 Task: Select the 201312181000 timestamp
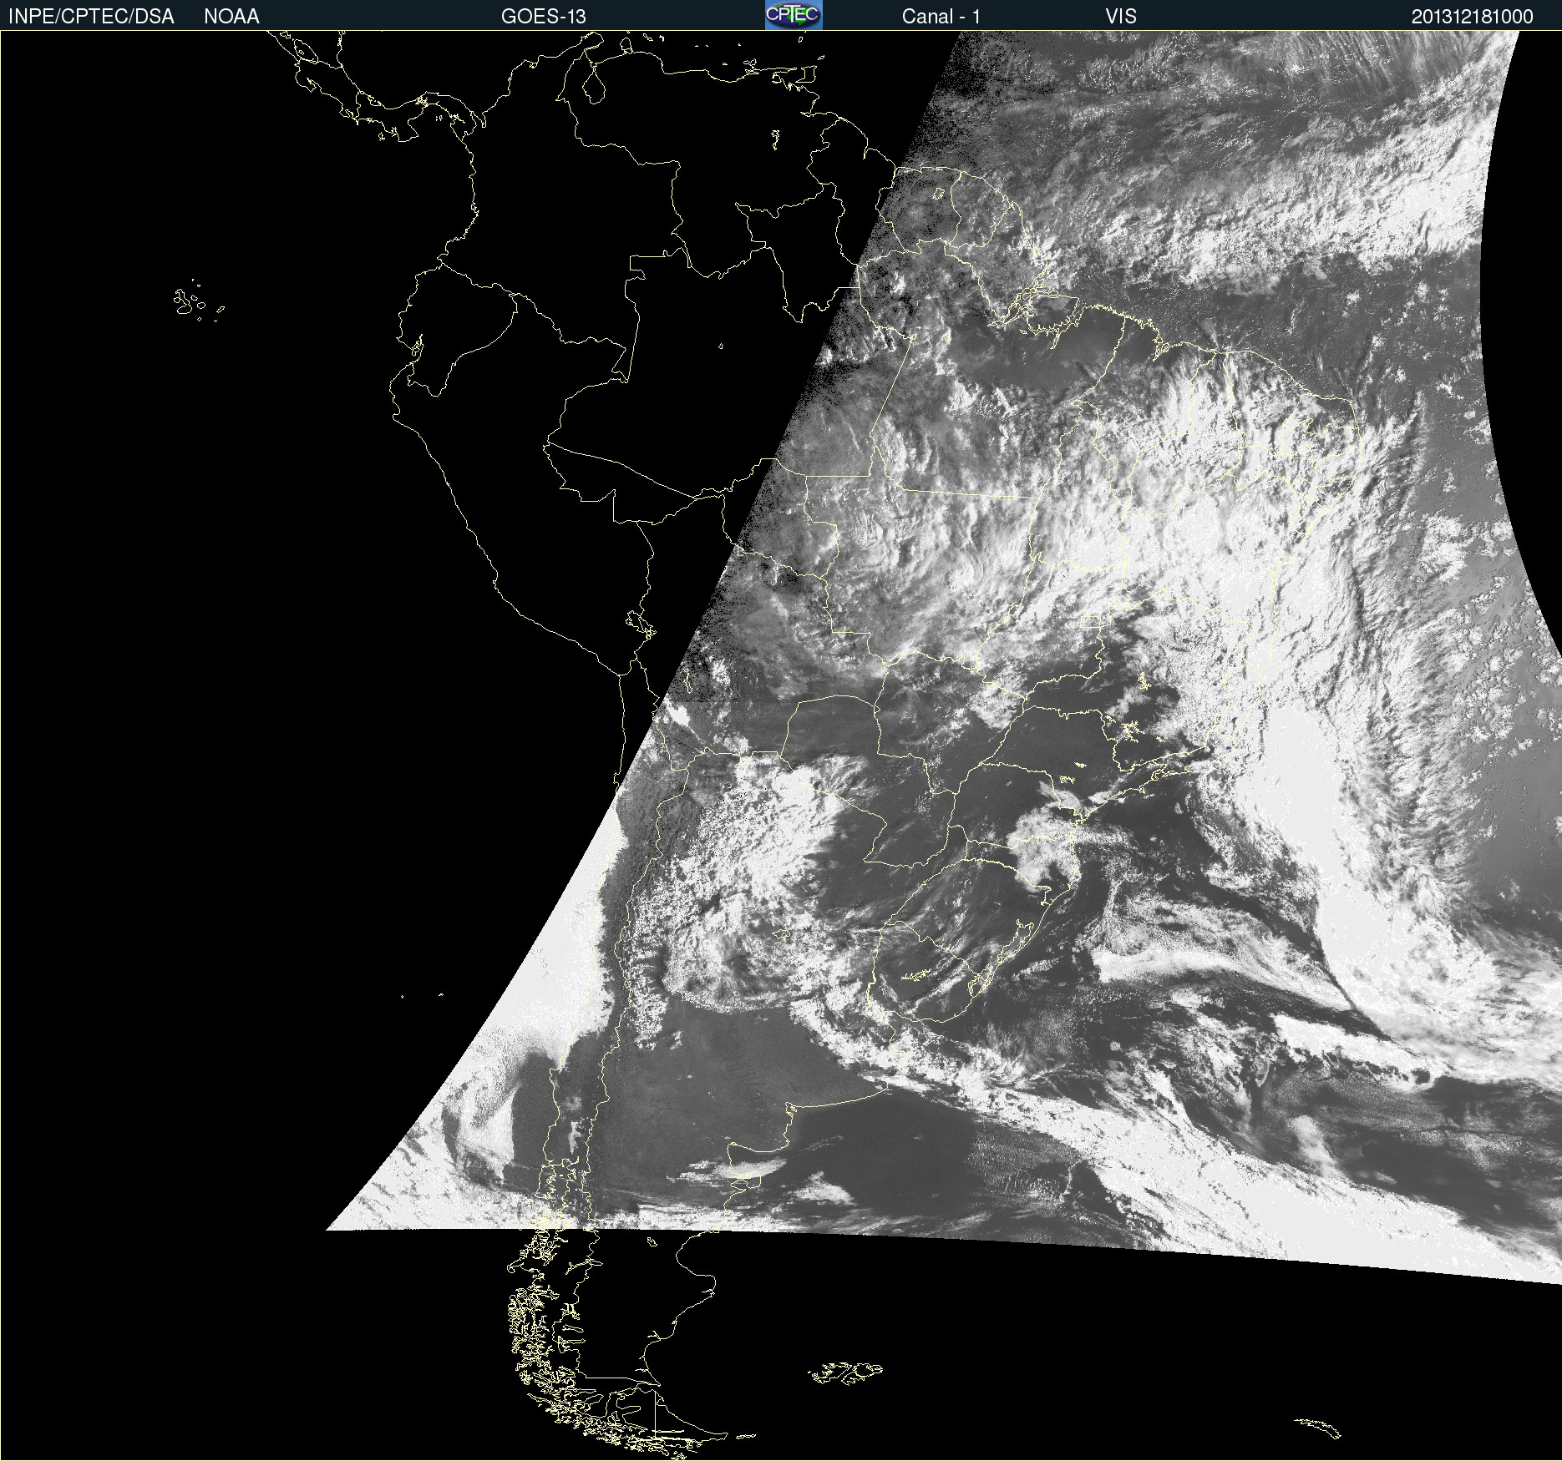pyautogui.click(x=1473, y=17)
